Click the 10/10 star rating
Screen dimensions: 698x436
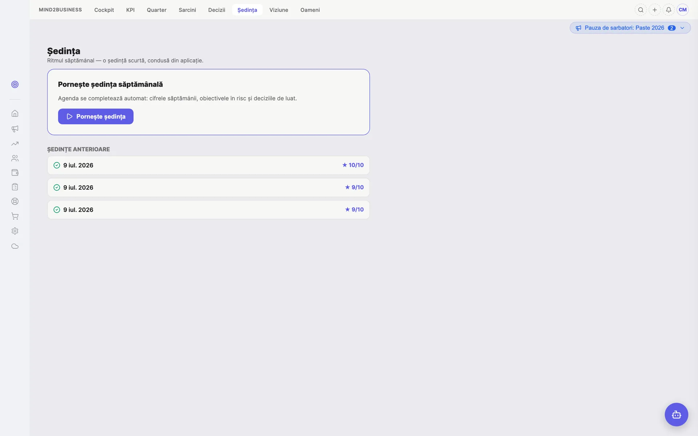(353, 165)
